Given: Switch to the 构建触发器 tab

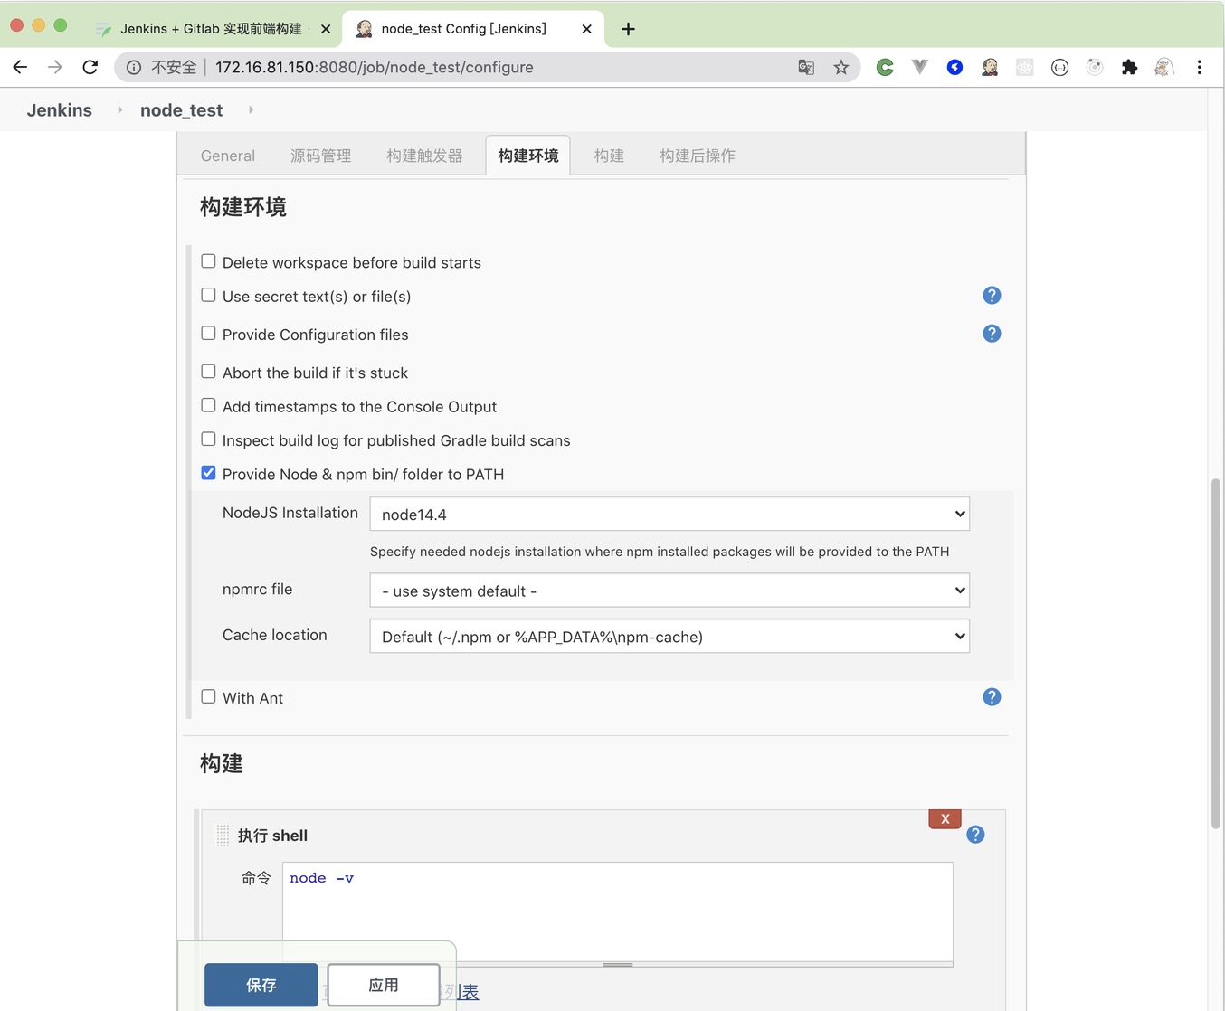Looking at the screenshot, I should pos(424,156).
